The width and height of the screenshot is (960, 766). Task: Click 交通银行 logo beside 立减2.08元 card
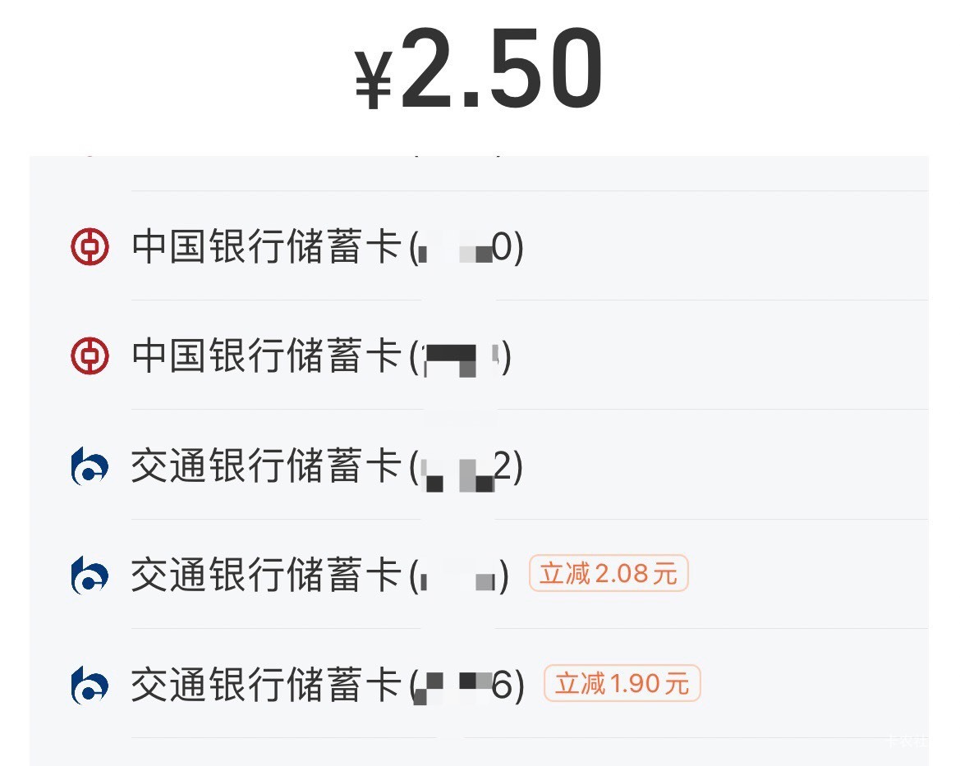coord(90,576)
